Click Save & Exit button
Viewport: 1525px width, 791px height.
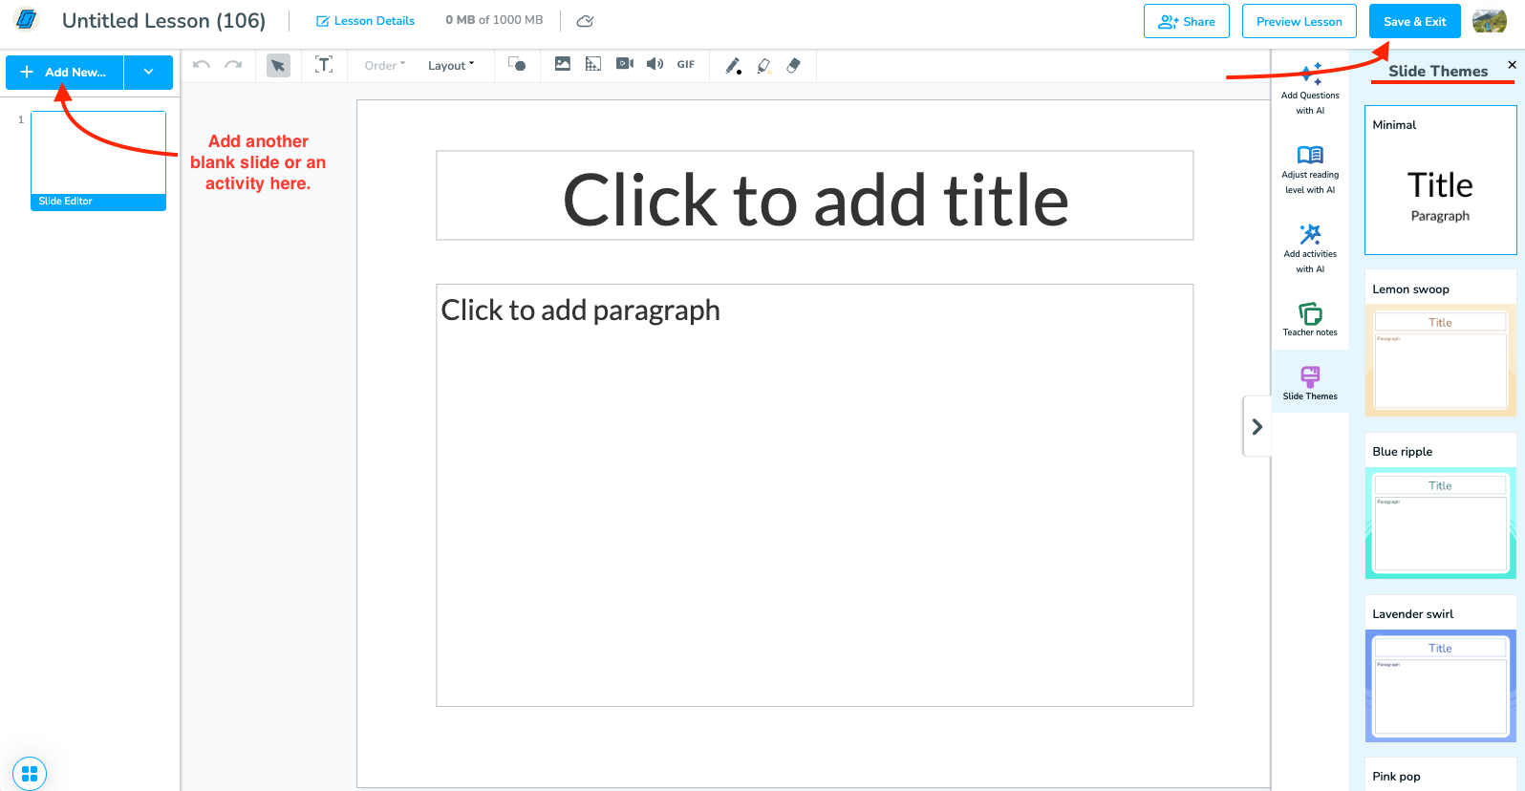(1414, 21)
